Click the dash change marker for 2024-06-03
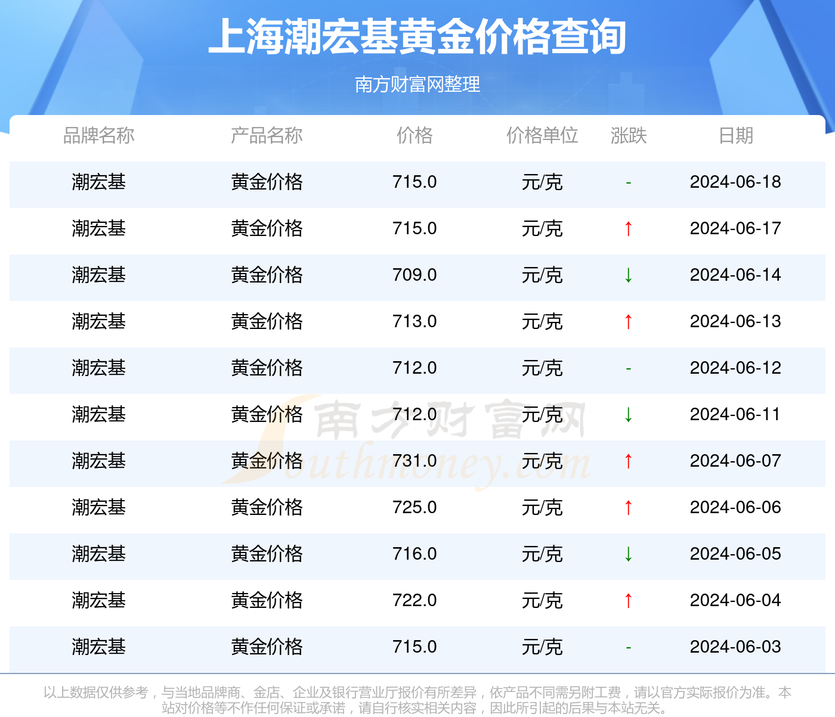835x717 pixels. point(628,647)
